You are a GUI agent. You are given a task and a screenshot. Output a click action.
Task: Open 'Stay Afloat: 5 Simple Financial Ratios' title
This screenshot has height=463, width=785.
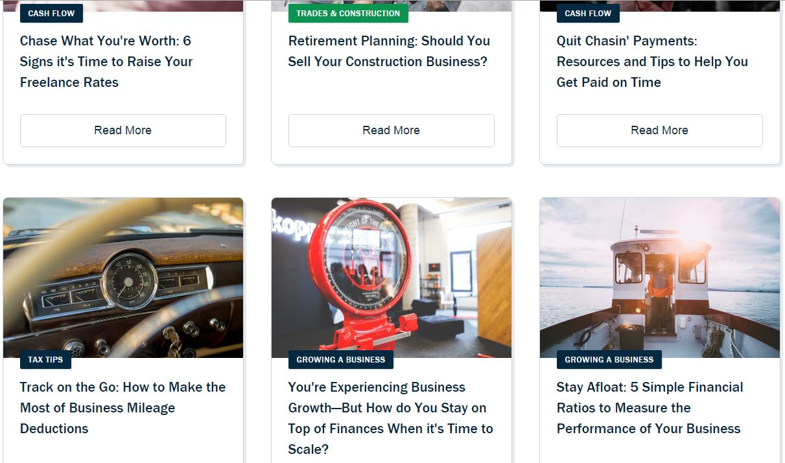point(650,408)
